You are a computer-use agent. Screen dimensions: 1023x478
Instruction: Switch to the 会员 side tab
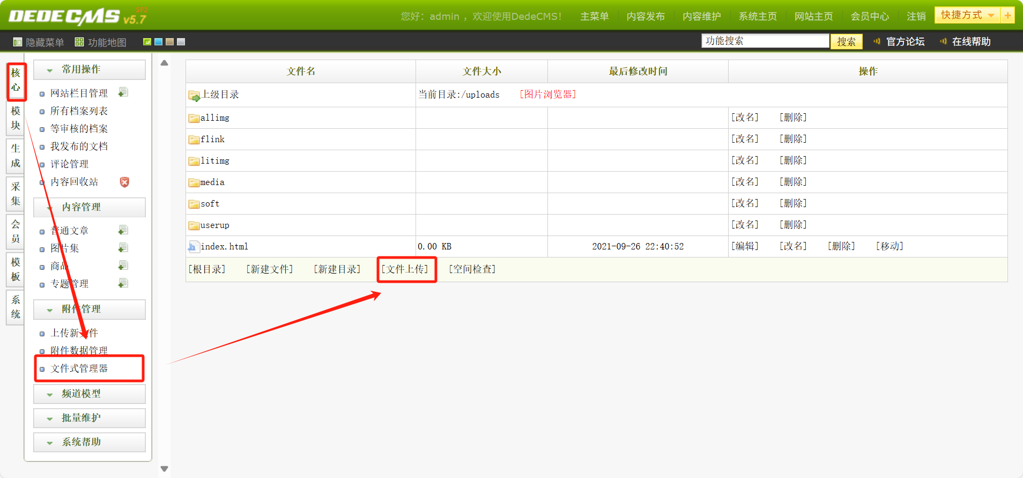tap(16, 232)
